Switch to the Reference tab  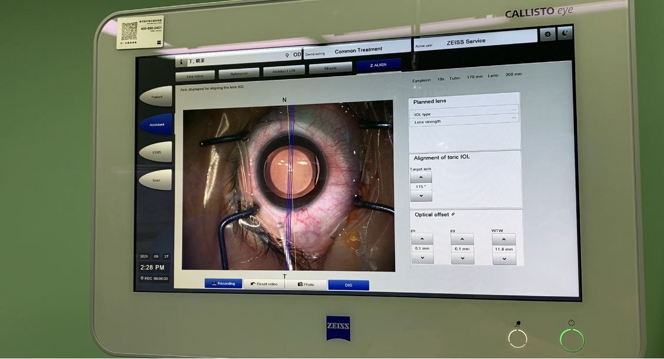click(x=239, y=73)
